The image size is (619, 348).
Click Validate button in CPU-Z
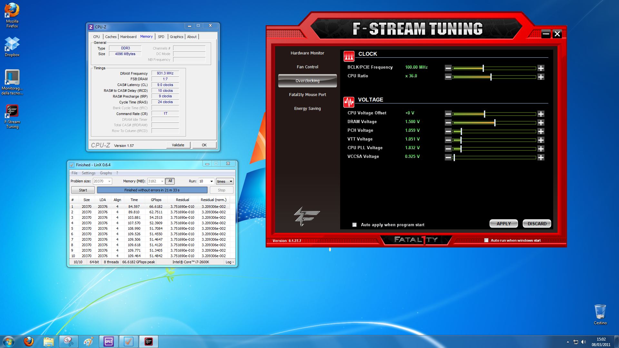[178, 145]
